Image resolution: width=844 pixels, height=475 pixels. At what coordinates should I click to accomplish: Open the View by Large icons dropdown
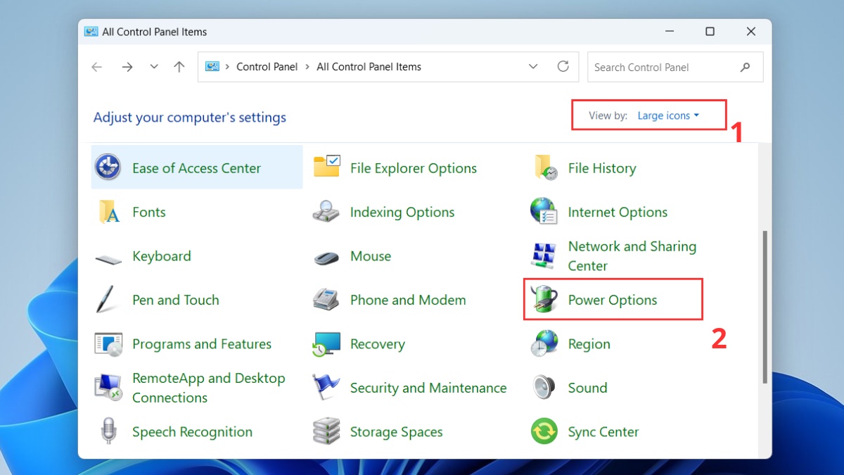coord(668,115)
